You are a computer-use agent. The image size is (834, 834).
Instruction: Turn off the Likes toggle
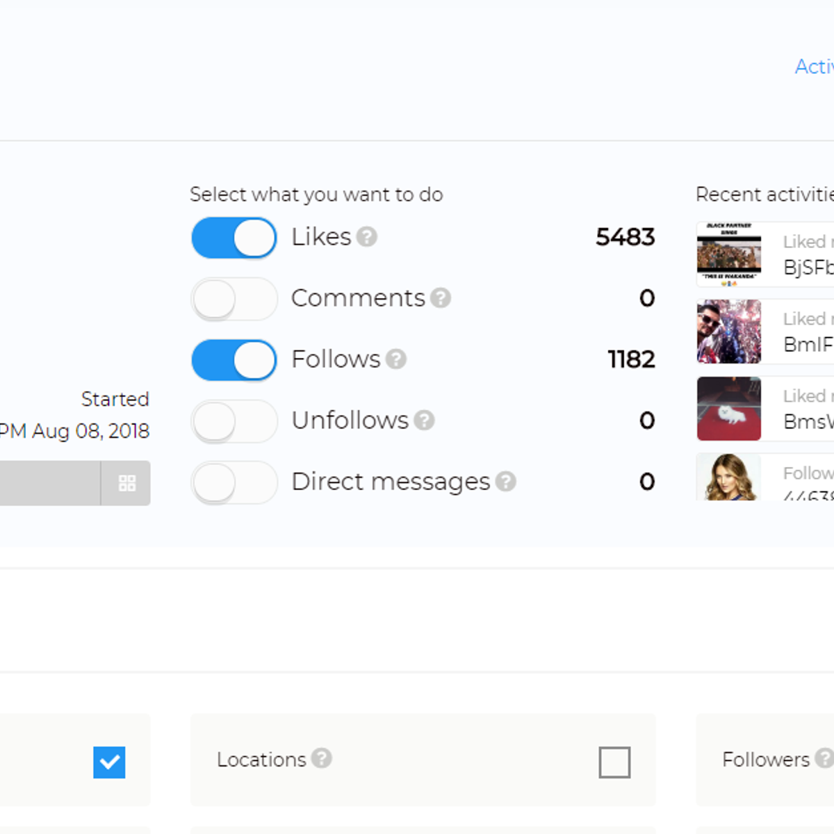point(234,238)
